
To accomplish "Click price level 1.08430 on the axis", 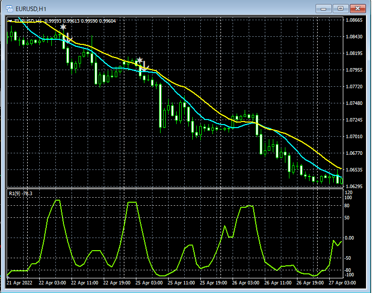I will 354,37.
